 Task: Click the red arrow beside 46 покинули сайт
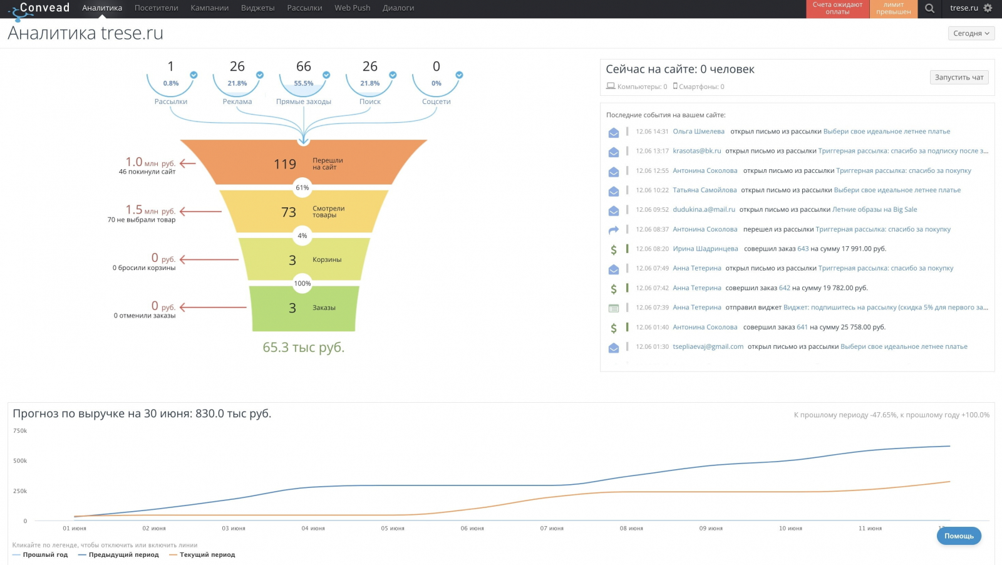coord(188,163)
